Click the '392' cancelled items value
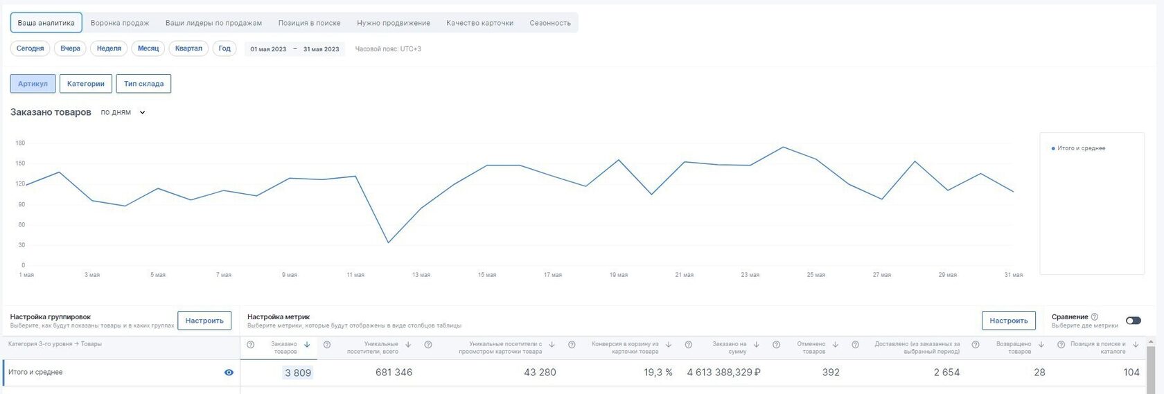The height and width of the screenshot is (394, 1164). pyautogui.click(x=831, y=373)
